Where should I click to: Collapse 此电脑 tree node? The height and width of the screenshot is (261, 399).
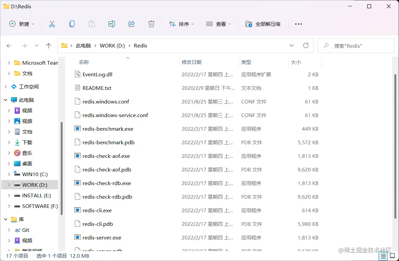coord(6,100)
